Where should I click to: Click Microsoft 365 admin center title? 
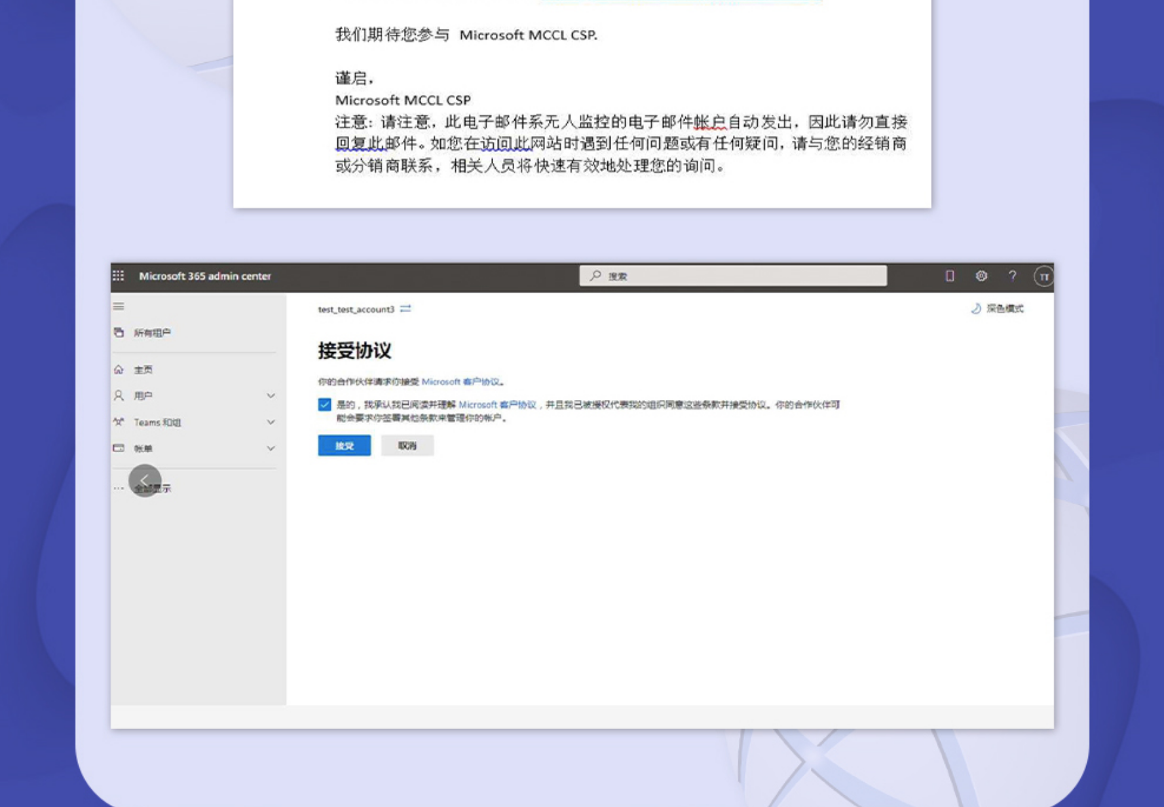point(205,276)
